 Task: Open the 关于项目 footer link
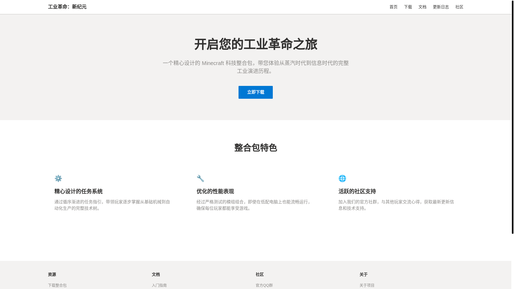[367, 285]
